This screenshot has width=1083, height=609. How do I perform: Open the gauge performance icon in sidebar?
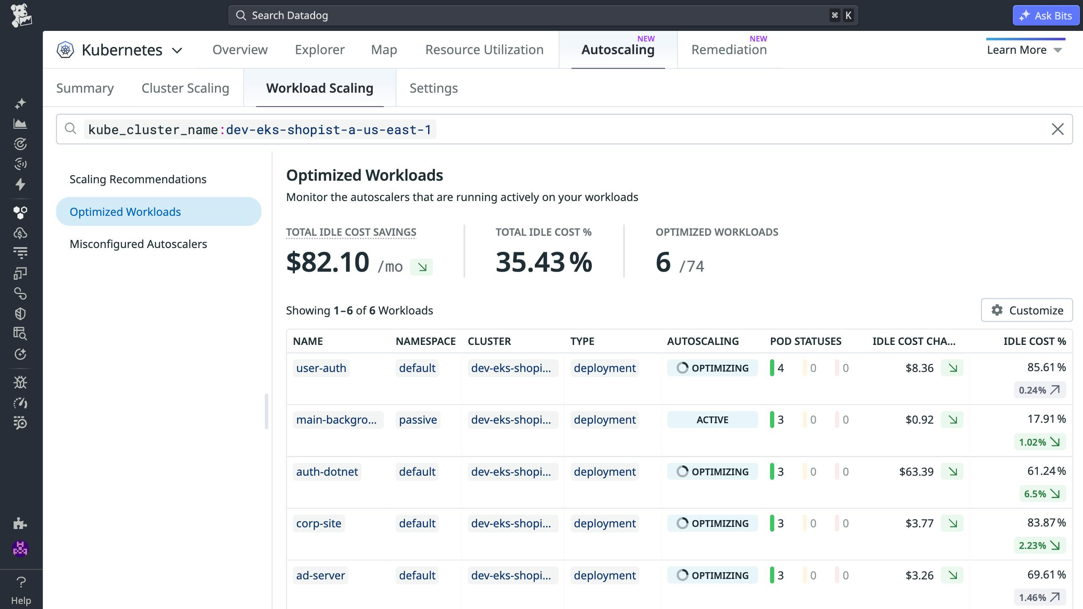(20, 402)
